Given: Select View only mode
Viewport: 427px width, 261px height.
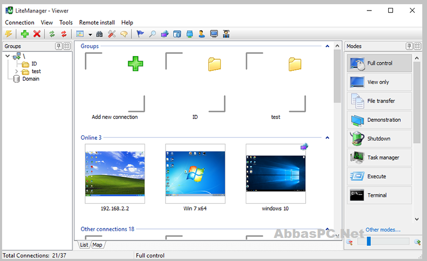Looking at the screenshot, I should (x=379, y=82).
